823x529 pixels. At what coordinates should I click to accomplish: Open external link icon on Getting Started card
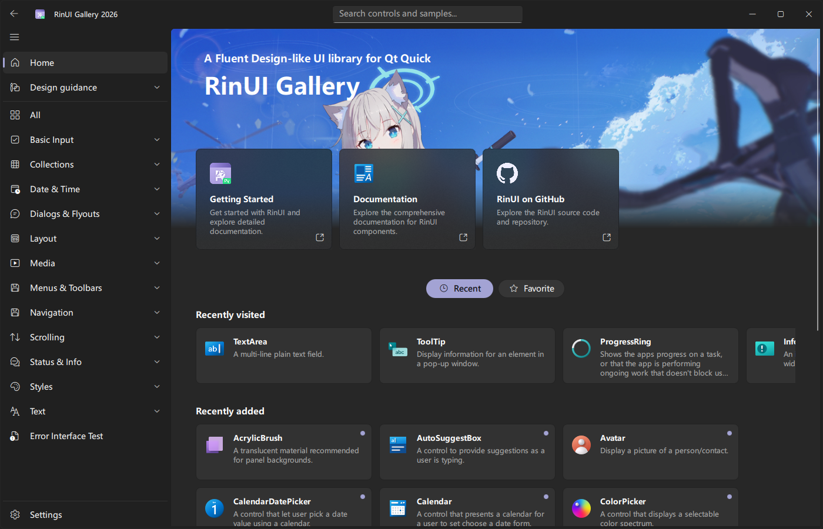click(320, 237)
